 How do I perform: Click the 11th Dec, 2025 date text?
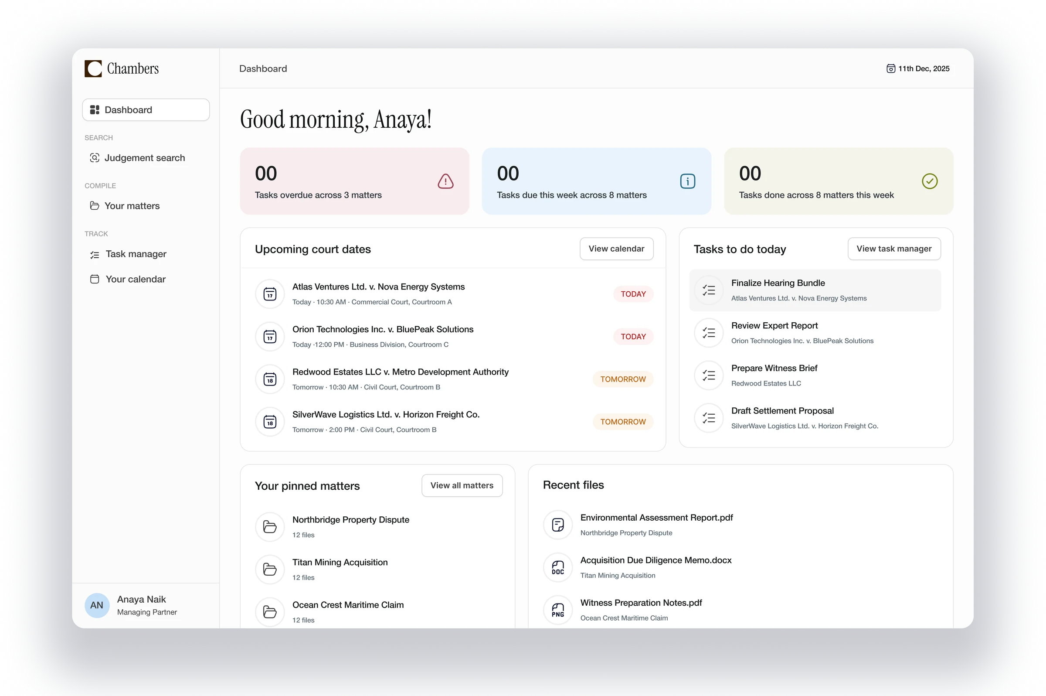(924, 69)
